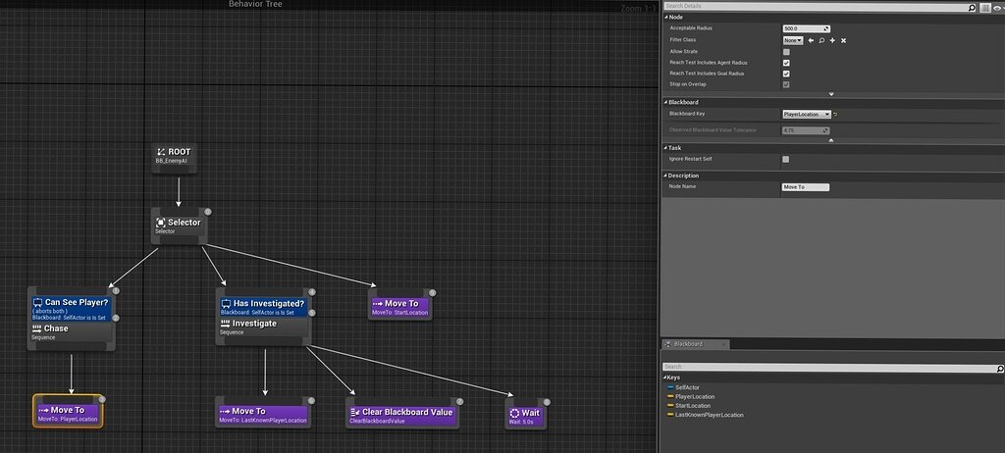
Task: Select the Wait task node
Action: [525, 416]
